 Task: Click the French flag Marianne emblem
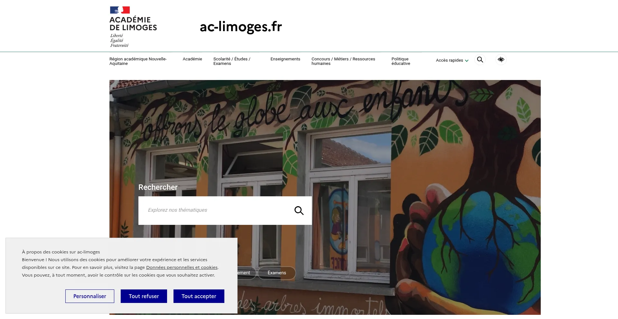point(120,10)
